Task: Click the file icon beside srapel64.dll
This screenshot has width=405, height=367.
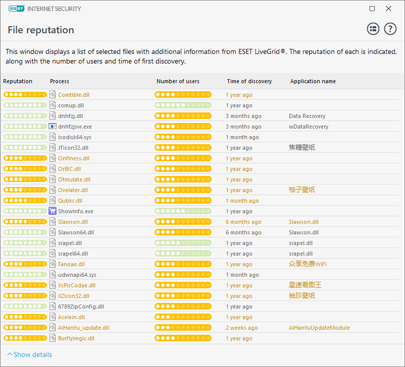Action: pos(53,253)
